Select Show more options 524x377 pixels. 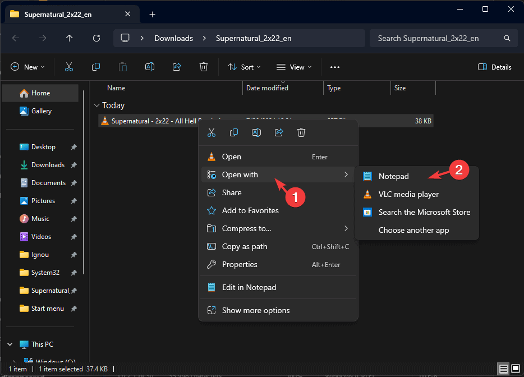[278, 310]
